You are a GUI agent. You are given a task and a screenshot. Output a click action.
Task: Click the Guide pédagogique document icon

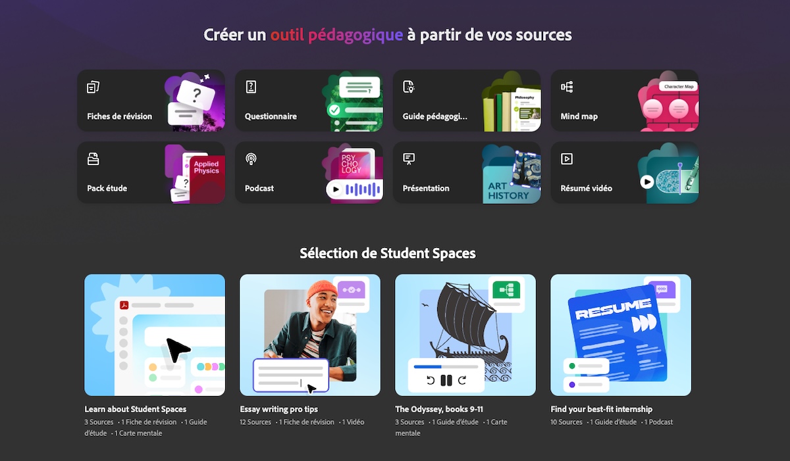409,87
